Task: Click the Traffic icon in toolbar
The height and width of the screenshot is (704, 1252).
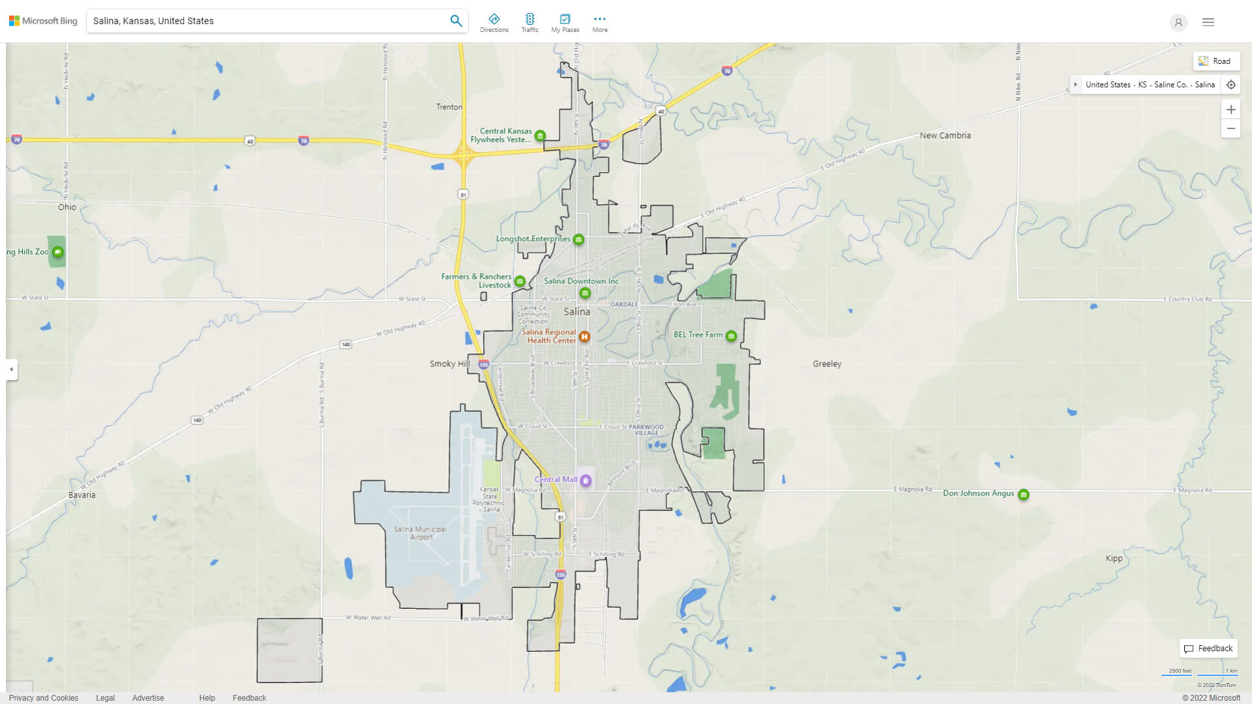Action: (x=531, y=18)
